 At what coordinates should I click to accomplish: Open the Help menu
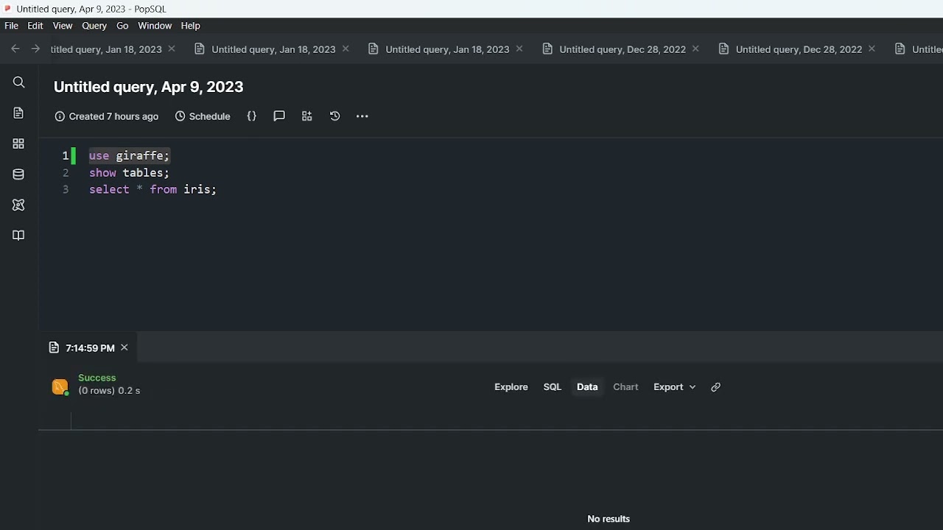191,26
